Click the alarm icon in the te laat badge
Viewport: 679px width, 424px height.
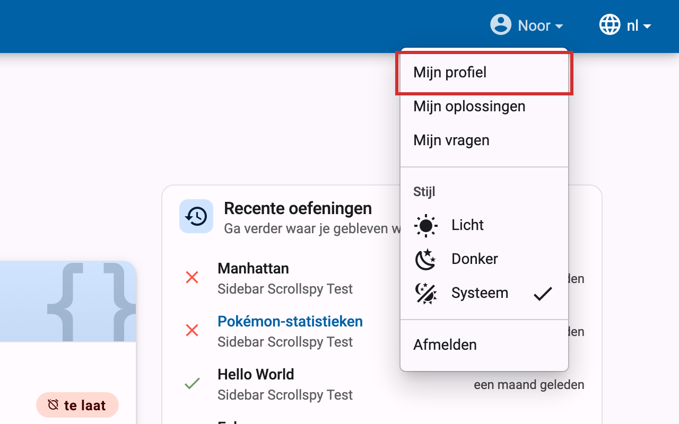click(53, 405)
